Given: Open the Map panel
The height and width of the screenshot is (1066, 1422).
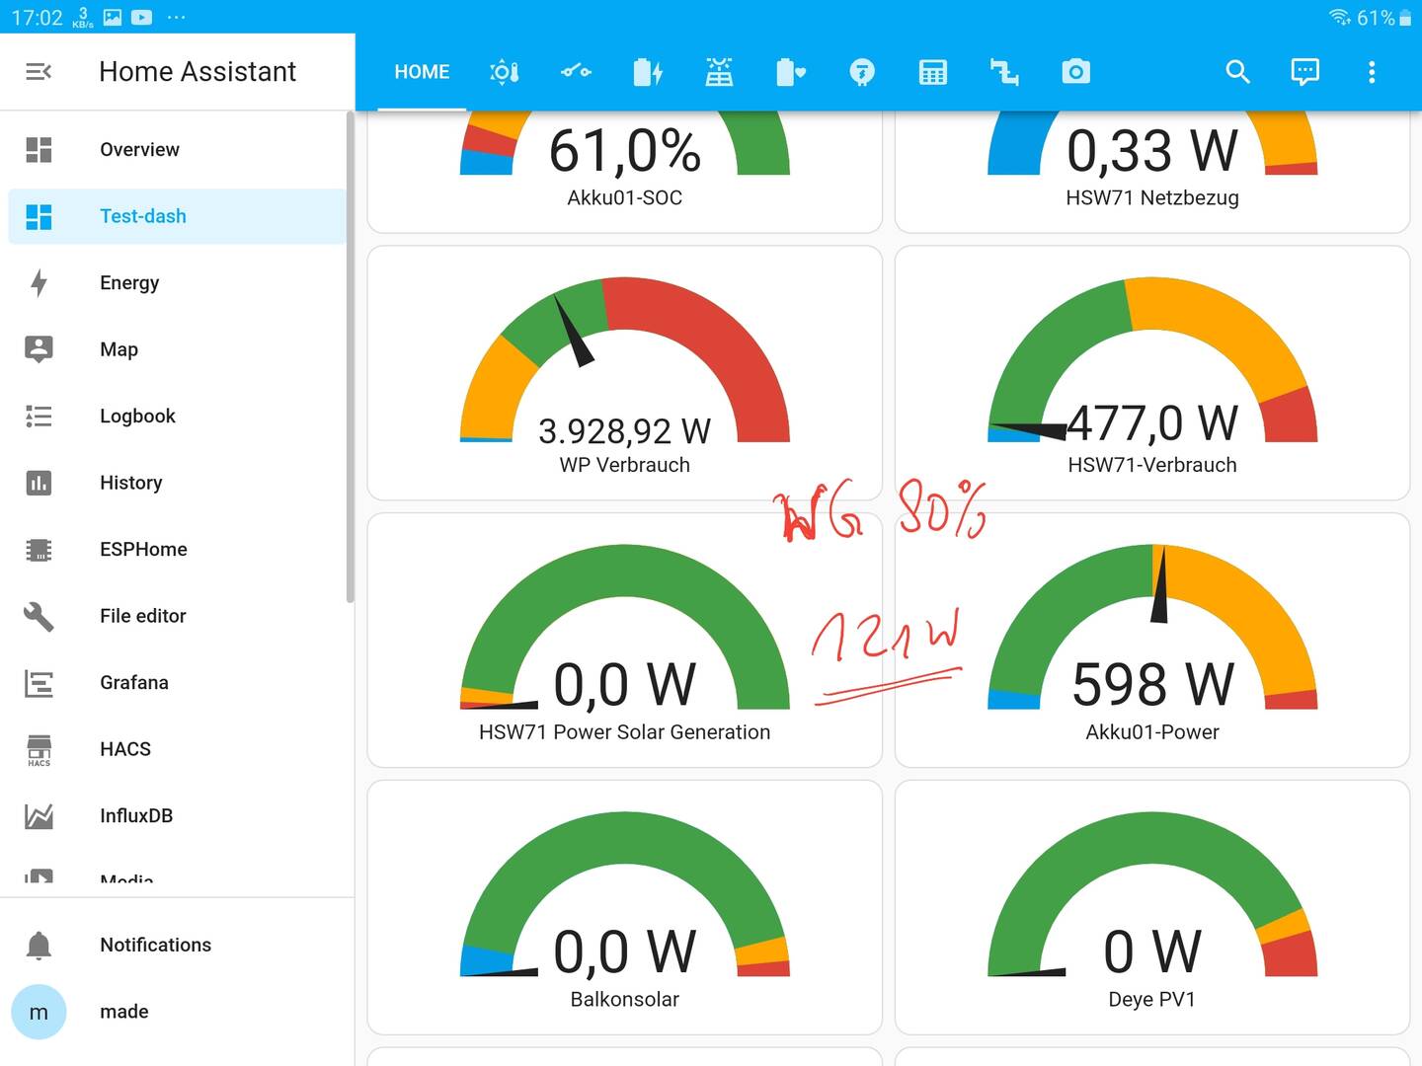Looking at the screenshot, I should [178, 349].
